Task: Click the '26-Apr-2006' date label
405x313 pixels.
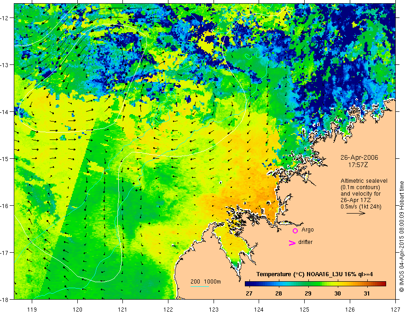Action: 359,157
